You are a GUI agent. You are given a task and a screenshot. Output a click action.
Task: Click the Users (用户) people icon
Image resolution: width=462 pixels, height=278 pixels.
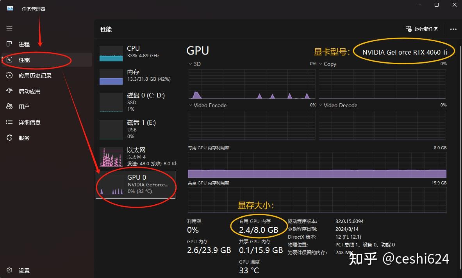9,106
